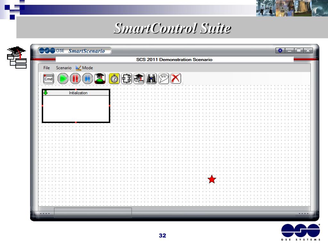This screenshot has width=328, height=246.
Task: Click graduation cap over stacked boxes toolbar icon
Action: 139,79
